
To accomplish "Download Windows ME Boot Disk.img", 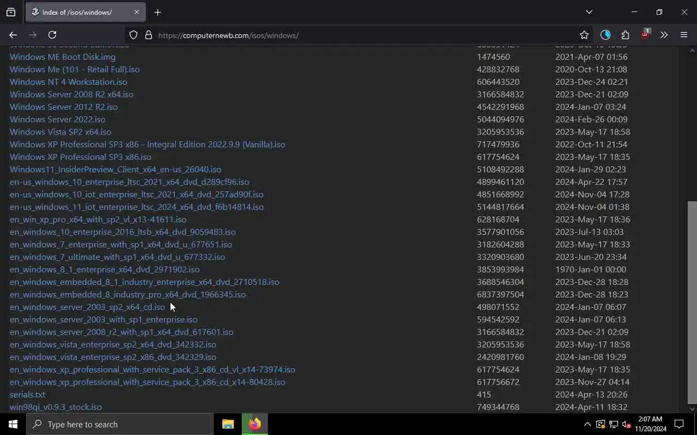I will pyautogui.click(x=63, y=57).
